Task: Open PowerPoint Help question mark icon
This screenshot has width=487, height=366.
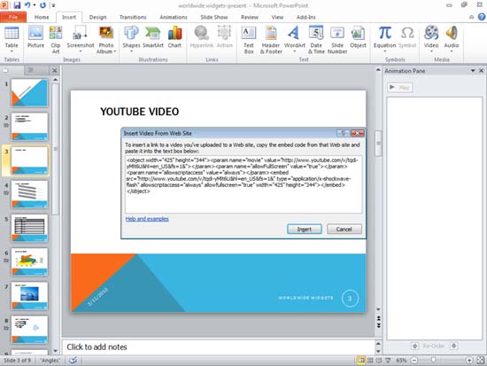Action: tap(482, 17)
